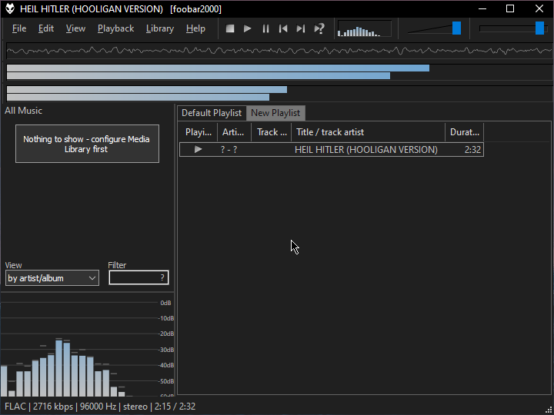The width and height of the screenshot is (554, 415).
Task: Open the Playback menu
Action: (115, 28)
